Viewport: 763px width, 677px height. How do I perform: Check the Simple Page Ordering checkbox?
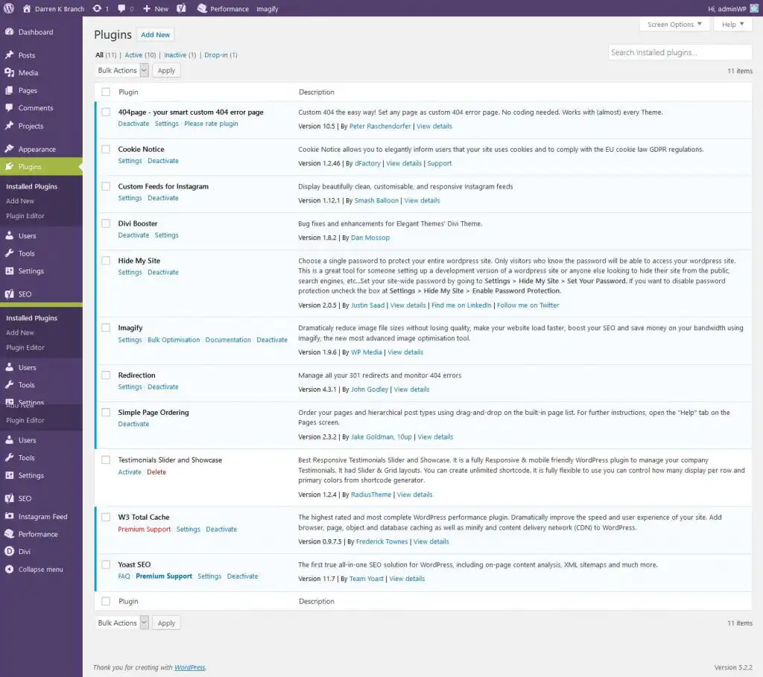(x=106, y=413)
